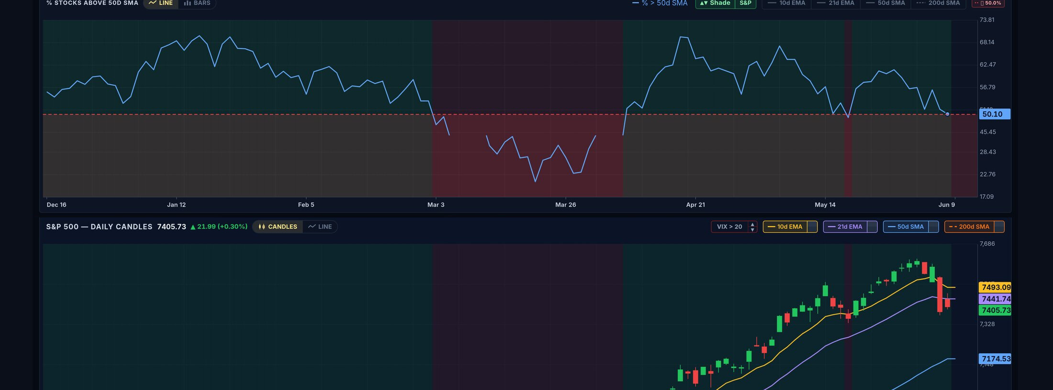Open color box beside orange 200d SMA
The image size is (1053, 390).
click(999, 227)
